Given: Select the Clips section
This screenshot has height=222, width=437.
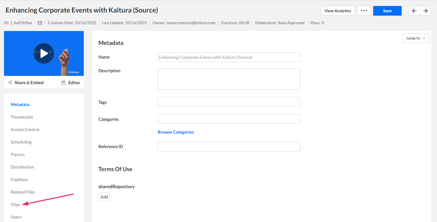Looking at the screenshot, I should [15, 205].
